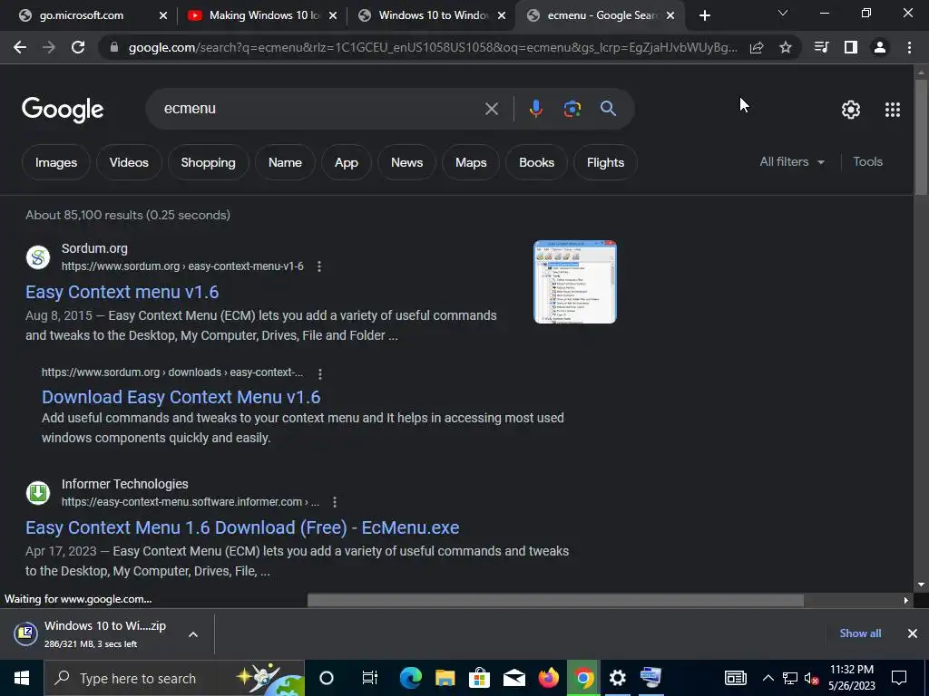Filter results by Images

point(56,162)
